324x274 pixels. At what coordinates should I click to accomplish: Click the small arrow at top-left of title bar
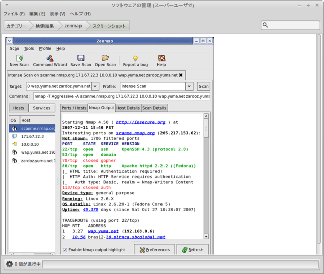7,5
